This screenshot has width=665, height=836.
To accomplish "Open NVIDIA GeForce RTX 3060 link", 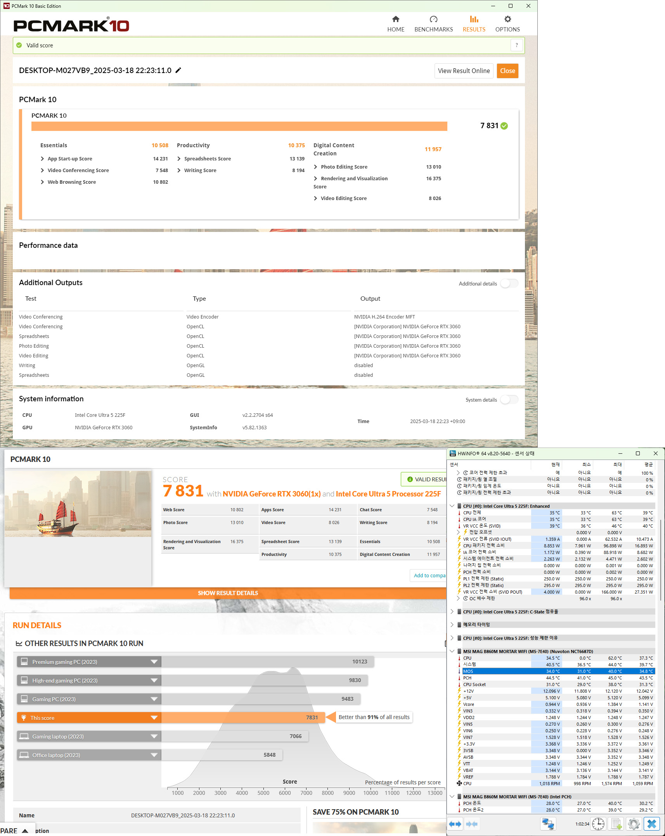I will 272,494.
